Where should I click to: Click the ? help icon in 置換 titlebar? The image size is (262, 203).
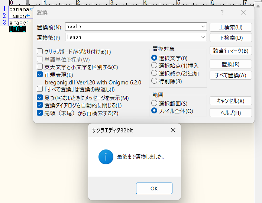pyautogui.click(x=222, y=12)
